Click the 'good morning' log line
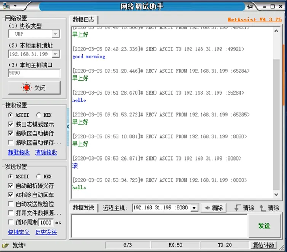 click(89, 56)
